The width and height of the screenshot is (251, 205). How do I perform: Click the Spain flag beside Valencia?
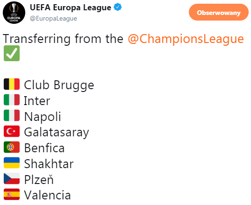click(x=12, y=194)
